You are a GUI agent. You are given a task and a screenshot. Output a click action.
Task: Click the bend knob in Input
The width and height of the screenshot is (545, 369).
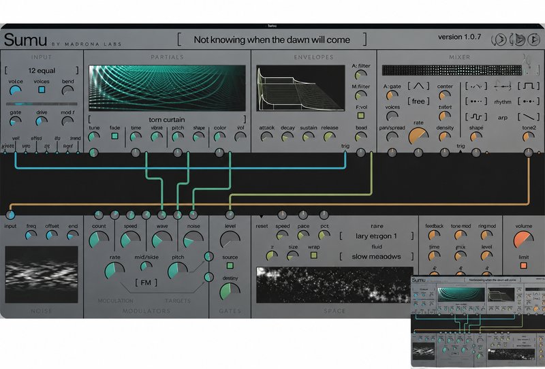point(67,91)
